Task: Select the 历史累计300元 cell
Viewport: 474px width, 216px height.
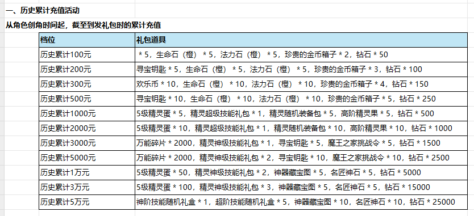Action: (x=87, y=84)
